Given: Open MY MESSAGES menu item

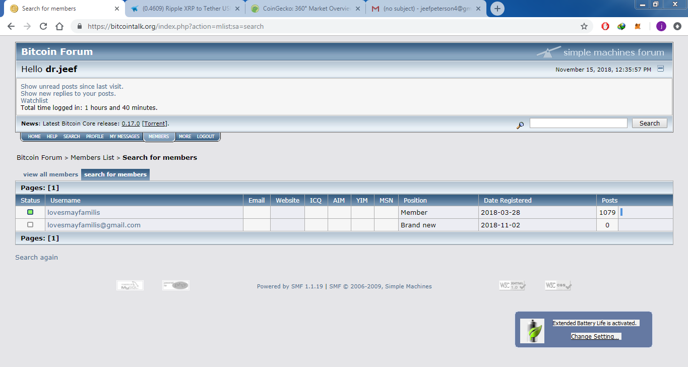Looking at the screenshot, I should tap(124, 137).
